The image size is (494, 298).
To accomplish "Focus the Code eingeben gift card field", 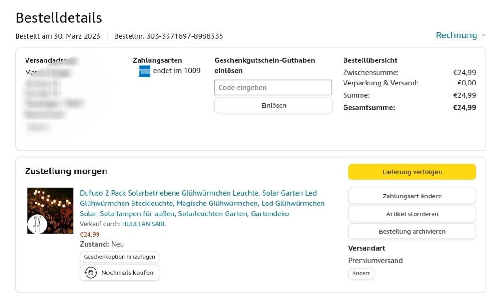I will (273, 87).
